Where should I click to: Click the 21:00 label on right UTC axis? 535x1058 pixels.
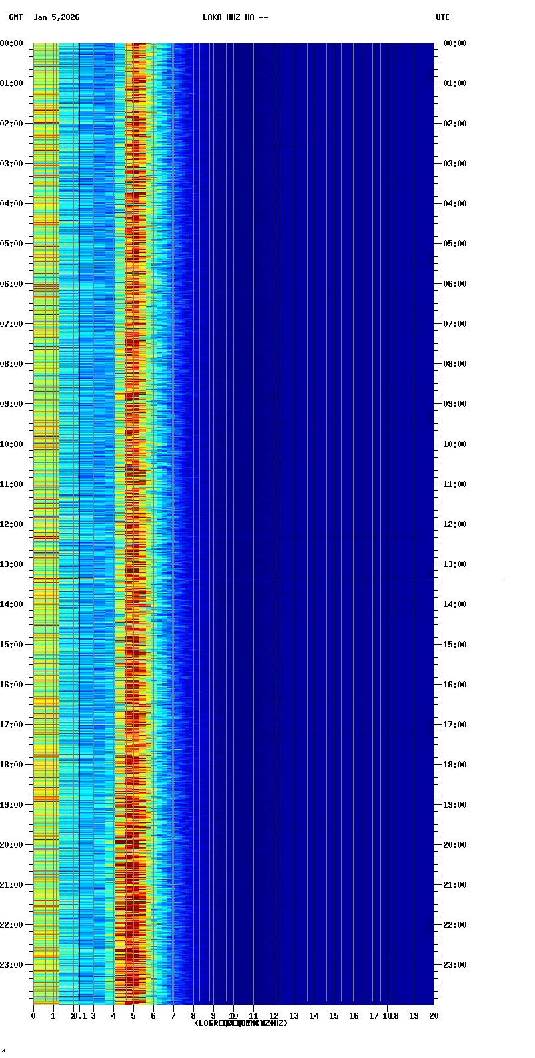coord(455,885)
